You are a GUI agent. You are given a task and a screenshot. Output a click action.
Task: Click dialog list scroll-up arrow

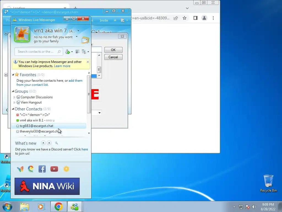[x=99, y=55]
